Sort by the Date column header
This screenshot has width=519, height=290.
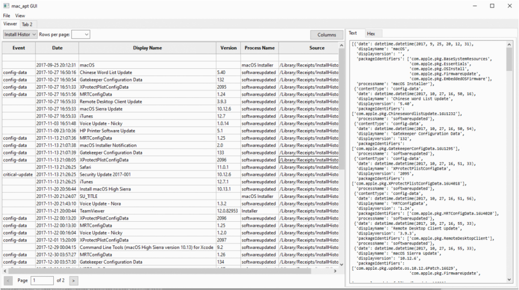(x=57, y=48)
